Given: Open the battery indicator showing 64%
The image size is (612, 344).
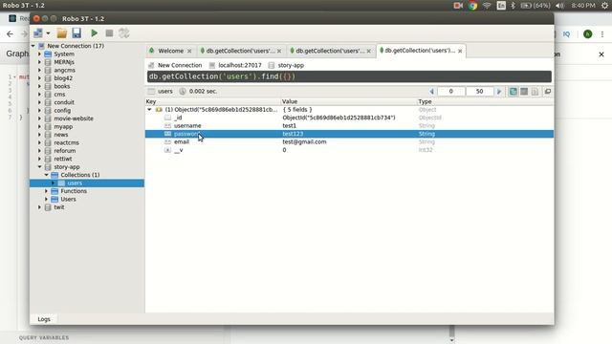Looking at the screenshot, I should [535, 6].
